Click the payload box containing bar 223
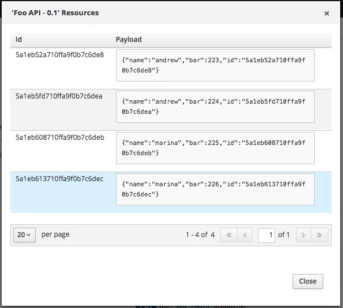This screenshot has width=343, height=308. click(x=215, y=66)
